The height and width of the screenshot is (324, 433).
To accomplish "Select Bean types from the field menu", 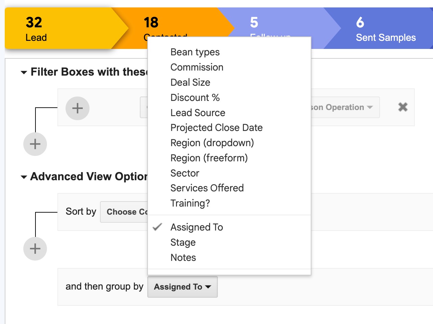I will click(195, 52).
